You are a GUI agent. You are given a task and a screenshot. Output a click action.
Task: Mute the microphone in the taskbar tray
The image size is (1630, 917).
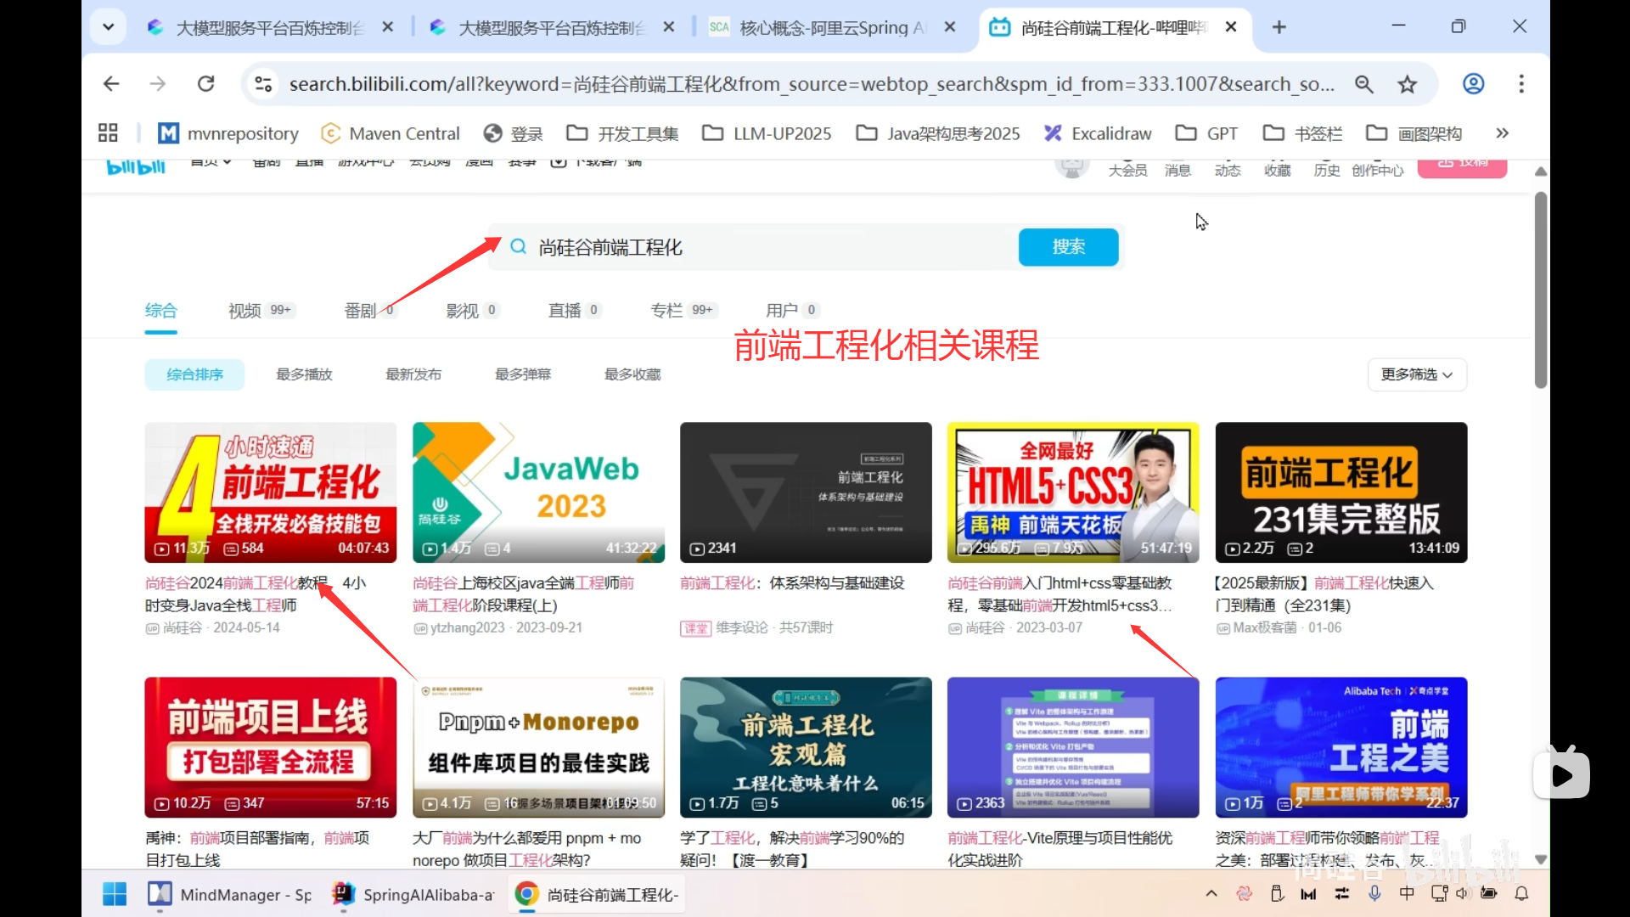[x=1374, y=893]
